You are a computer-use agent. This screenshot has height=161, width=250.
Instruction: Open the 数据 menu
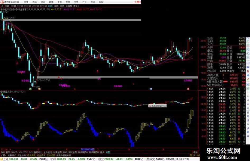(51, 2)
